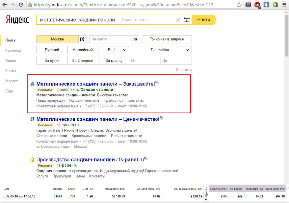289x203 pixels.
Task: Click the panelmsk ad favicon
Action: pos(33,84)
